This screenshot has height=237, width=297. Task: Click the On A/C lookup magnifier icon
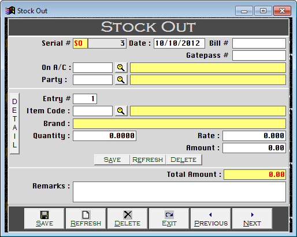(x=121, y=68)
